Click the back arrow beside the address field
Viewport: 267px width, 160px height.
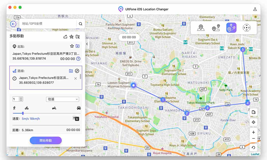(x=13, y=24)
